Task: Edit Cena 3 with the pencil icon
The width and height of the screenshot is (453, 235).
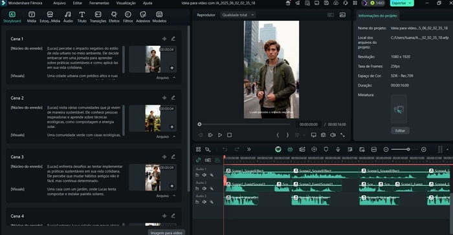Action: 173,157
